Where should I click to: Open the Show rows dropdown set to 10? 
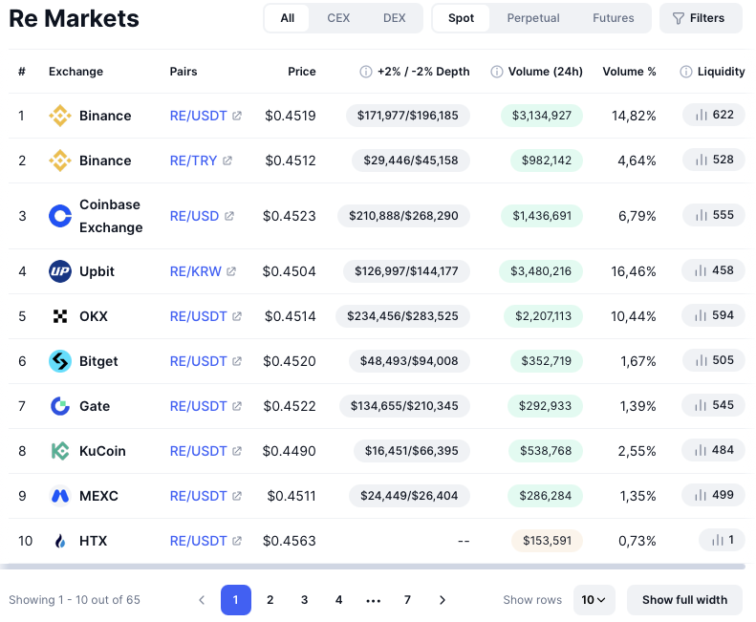click(x=594, y=600)
